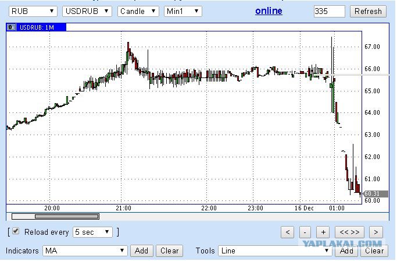Viewport: 397px width, 261px height.
Task: Click Clear button next to Indicators
Action: [x=169, y=251]
